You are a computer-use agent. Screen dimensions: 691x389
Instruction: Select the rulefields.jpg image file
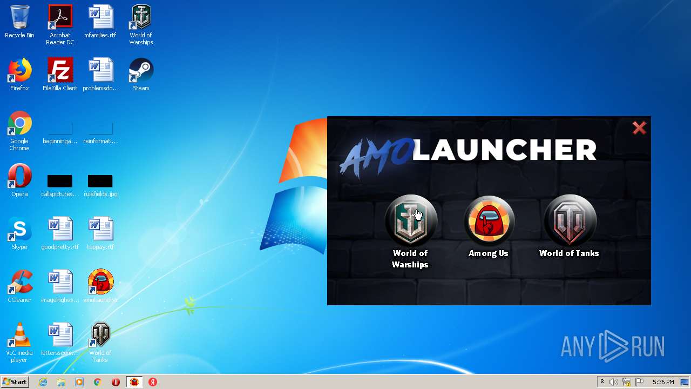[x=100, y=185]
